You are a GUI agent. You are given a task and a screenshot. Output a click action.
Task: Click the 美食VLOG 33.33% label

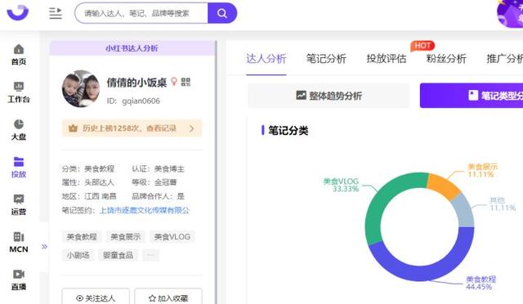341,185
